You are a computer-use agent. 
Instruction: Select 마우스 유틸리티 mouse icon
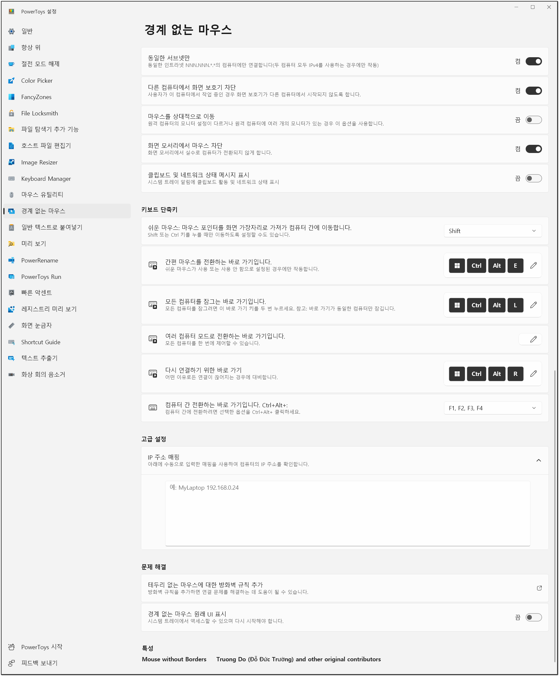click(11, 195)
